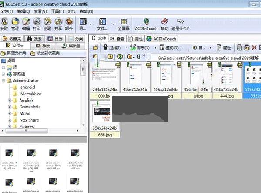
Task: Select the 000.jpg thumbnail
Action: tap(105, 80)
